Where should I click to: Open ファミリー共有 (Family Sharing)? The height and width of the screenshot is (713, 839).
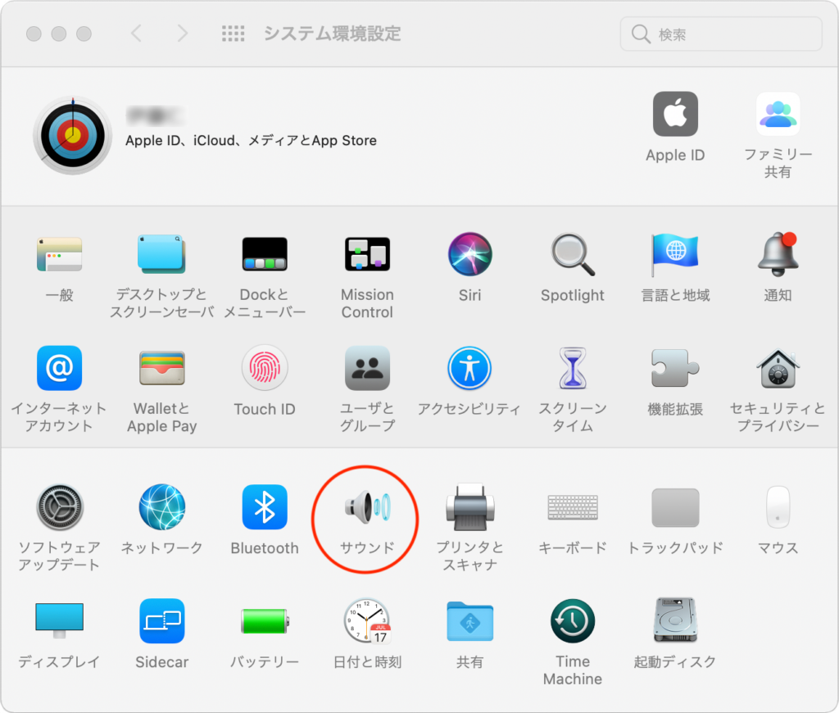778,115
